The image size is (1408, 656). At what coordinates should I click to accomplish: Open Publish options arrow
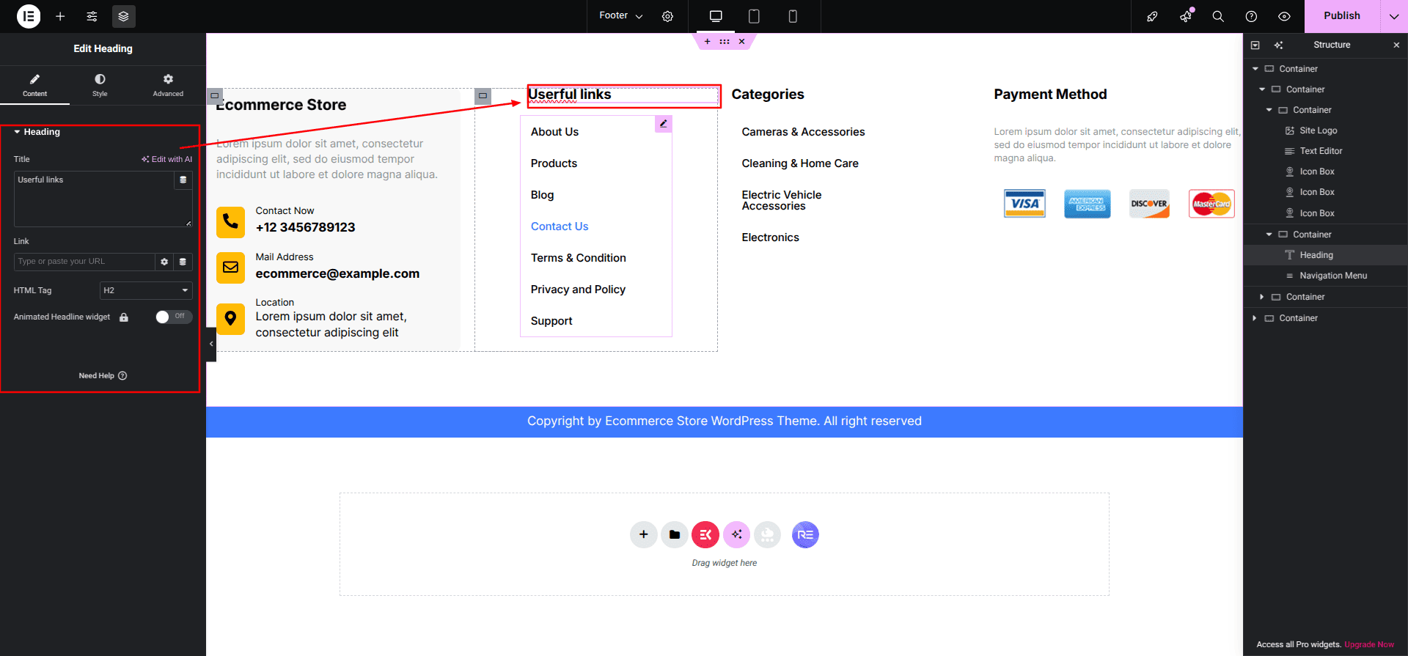(x=1393, y=16)
